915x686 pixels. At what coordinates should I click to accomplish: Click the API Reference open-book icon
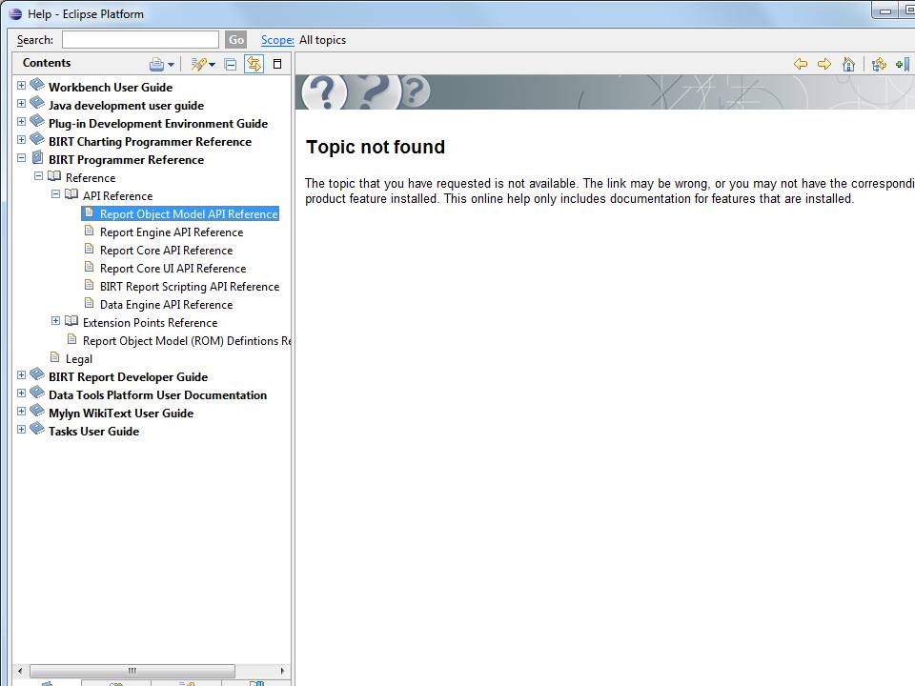pos(71,193)
